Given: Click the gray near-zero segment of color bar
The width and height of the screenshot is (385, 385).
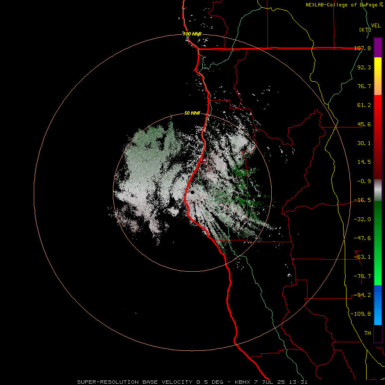Looking at the screenshot, I should point(378,190).
